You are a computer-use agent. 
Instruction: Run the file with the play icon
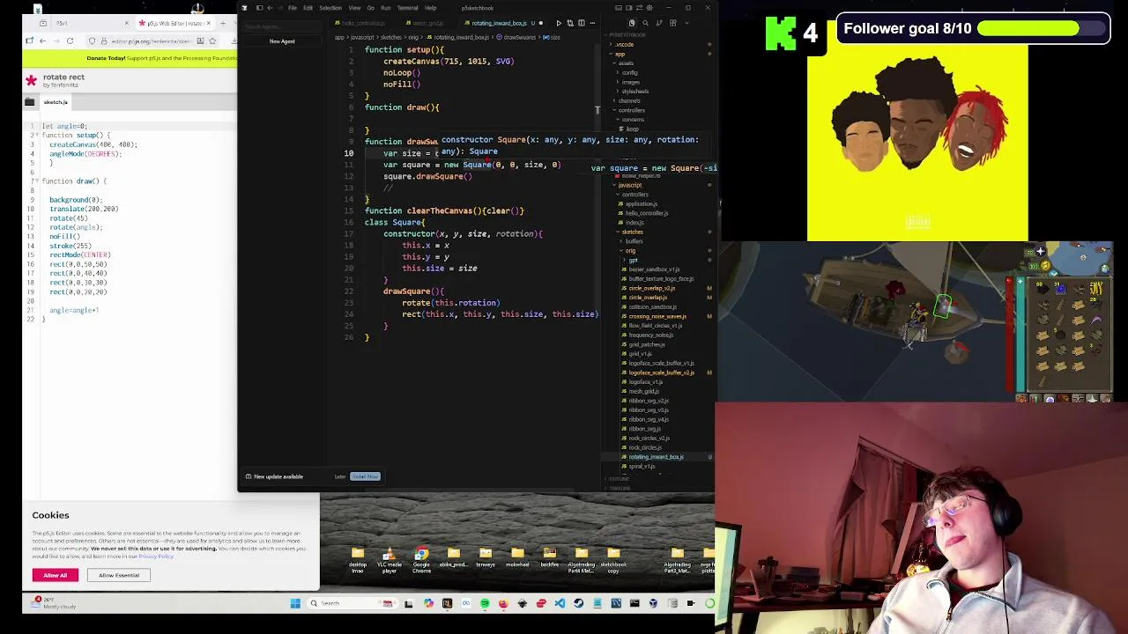[559, 23]
